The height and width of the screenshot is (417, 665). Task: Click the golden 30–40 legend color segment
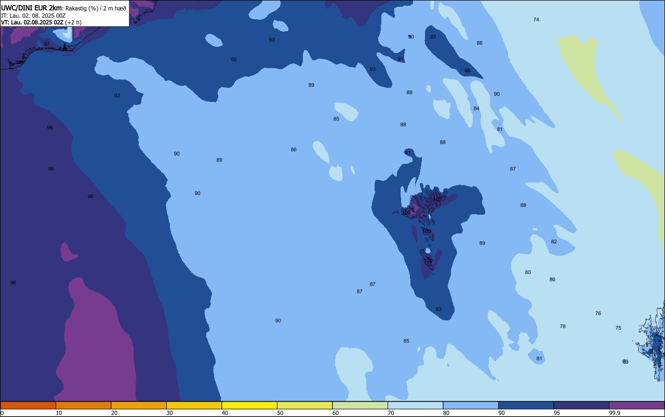coord(194,405)
